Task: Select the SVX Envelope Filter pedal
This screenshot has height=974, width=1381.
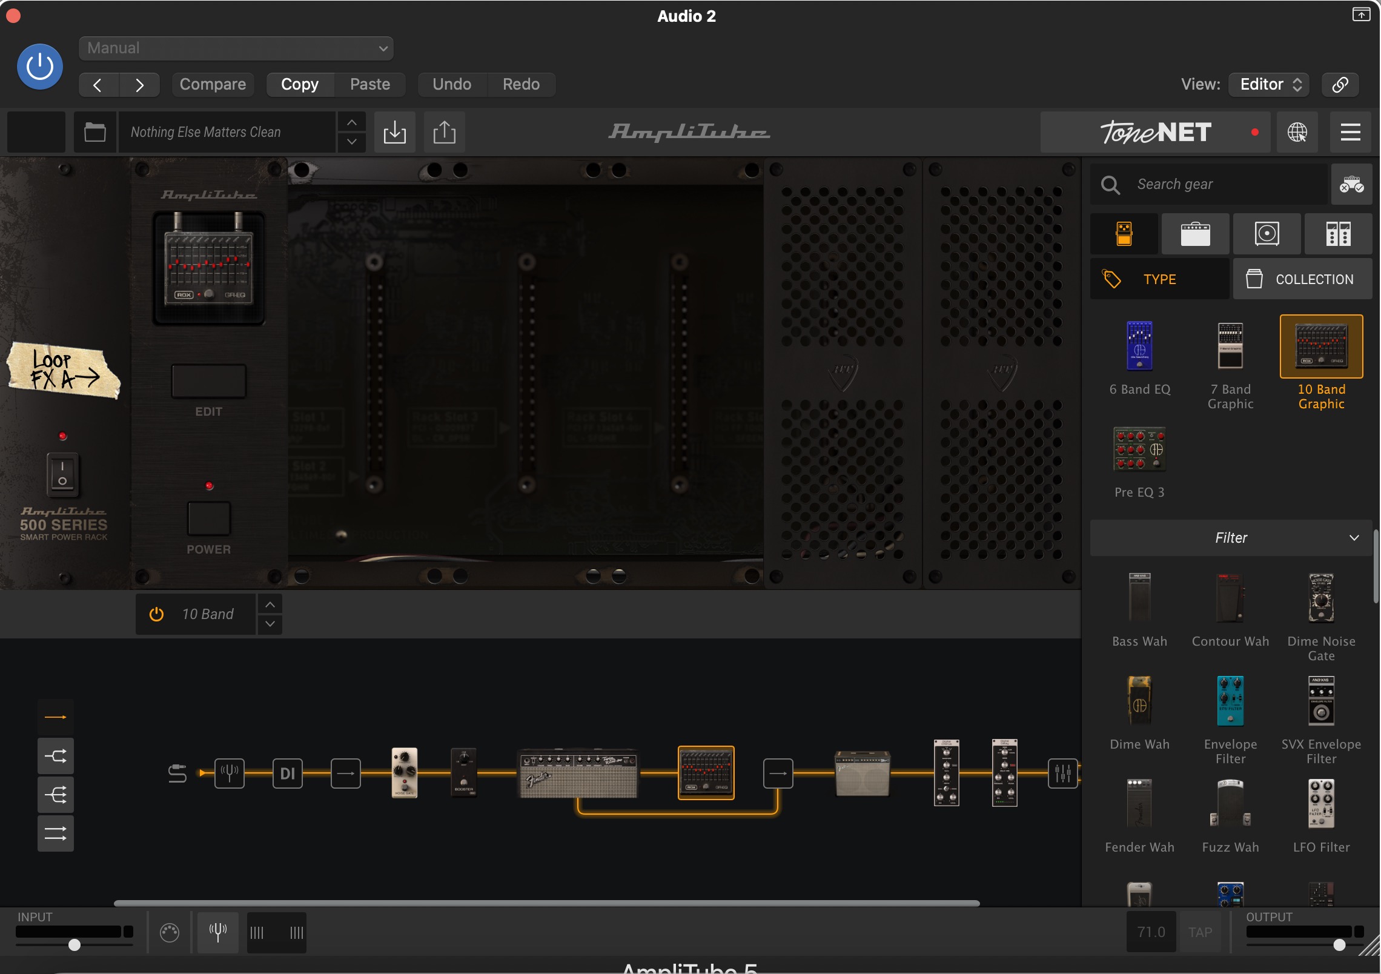Action: coord(1321,720)
